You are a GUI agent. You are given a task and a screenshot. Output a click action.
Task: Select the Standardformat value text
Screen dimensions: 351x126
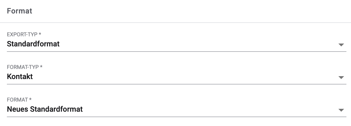coord(33,44)
